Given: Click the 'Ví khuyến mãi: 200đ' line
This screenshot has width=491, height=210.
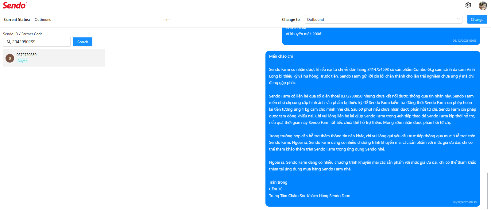Looking at the screenshot, I should (x=303, y=34).
